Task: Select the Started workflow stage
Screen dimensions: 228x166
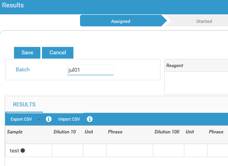Action: (x=204, y=21)
